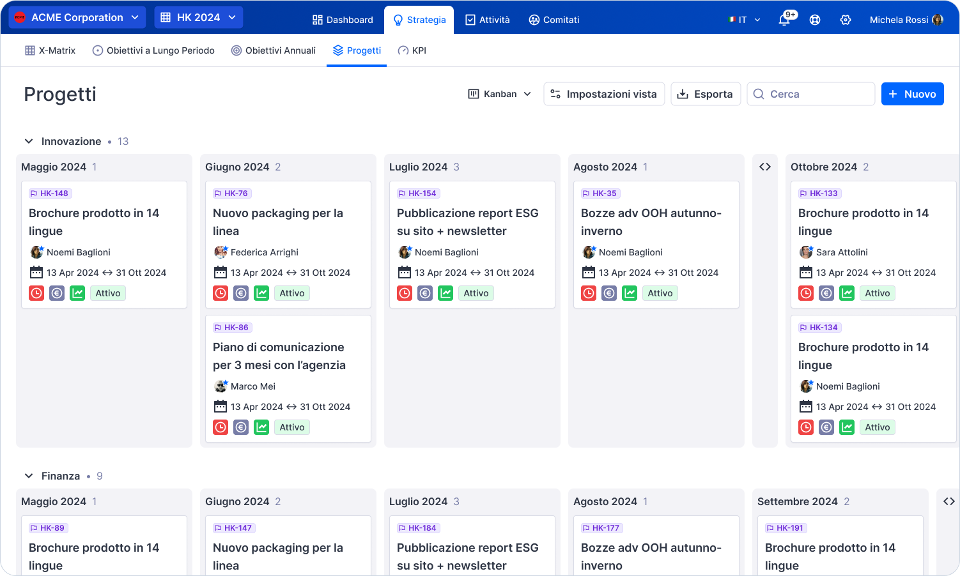960x576 pixels.
Task: Open Obiettivi a Lungo Periodo sub-tab
Action: pos(153,50)
